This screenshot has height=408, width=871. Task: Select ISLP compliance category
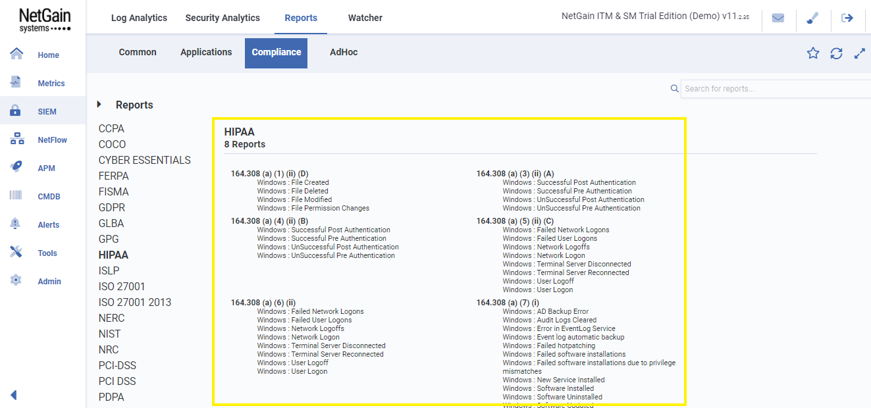[x=109, y=270]
